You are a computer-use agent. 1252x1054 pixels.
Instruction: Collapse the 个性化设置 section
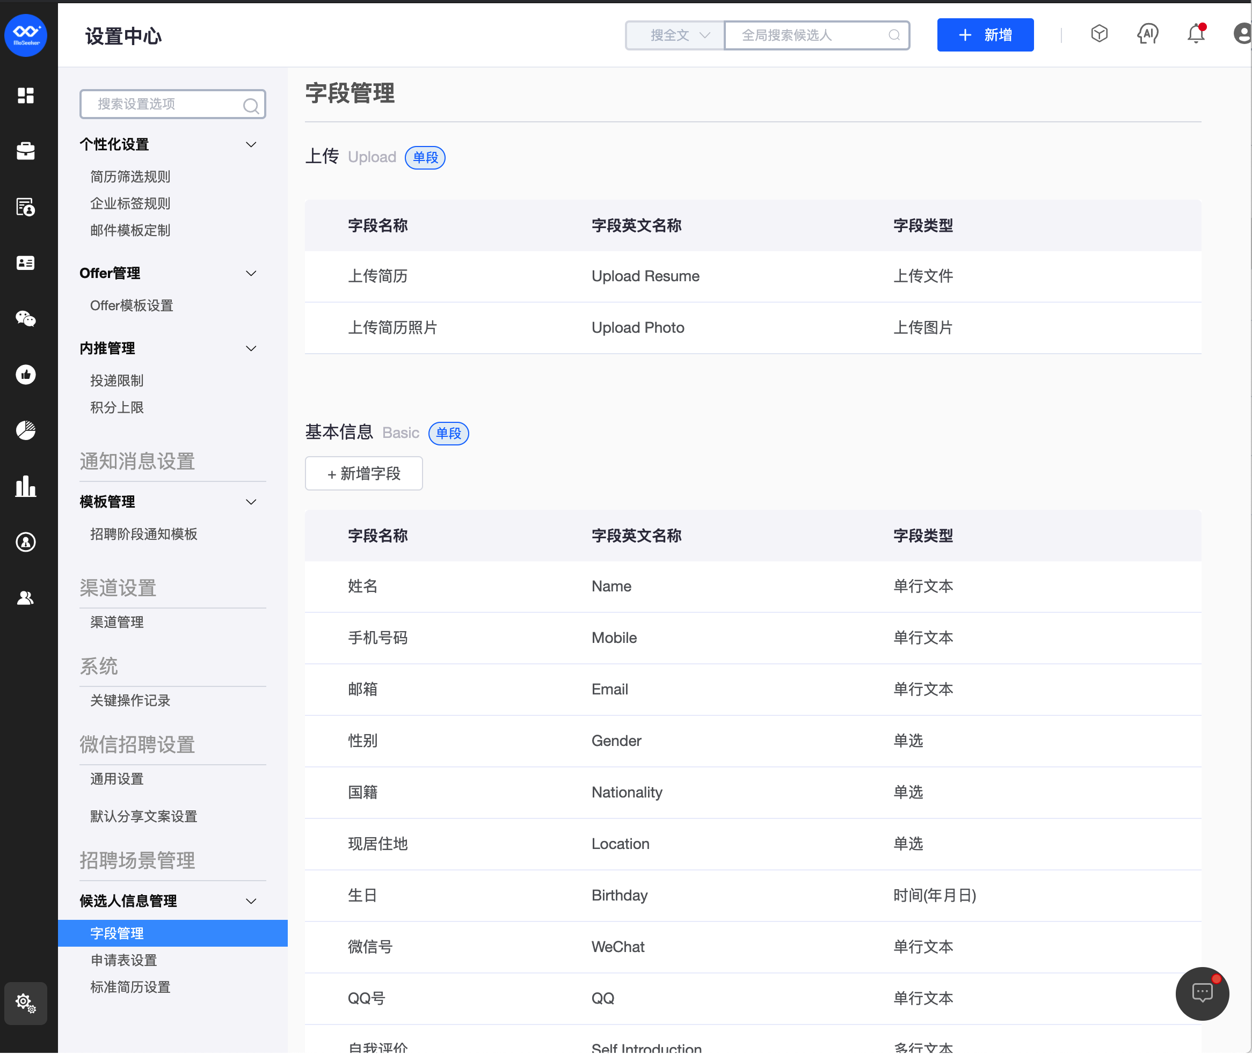tap(251, 144)
